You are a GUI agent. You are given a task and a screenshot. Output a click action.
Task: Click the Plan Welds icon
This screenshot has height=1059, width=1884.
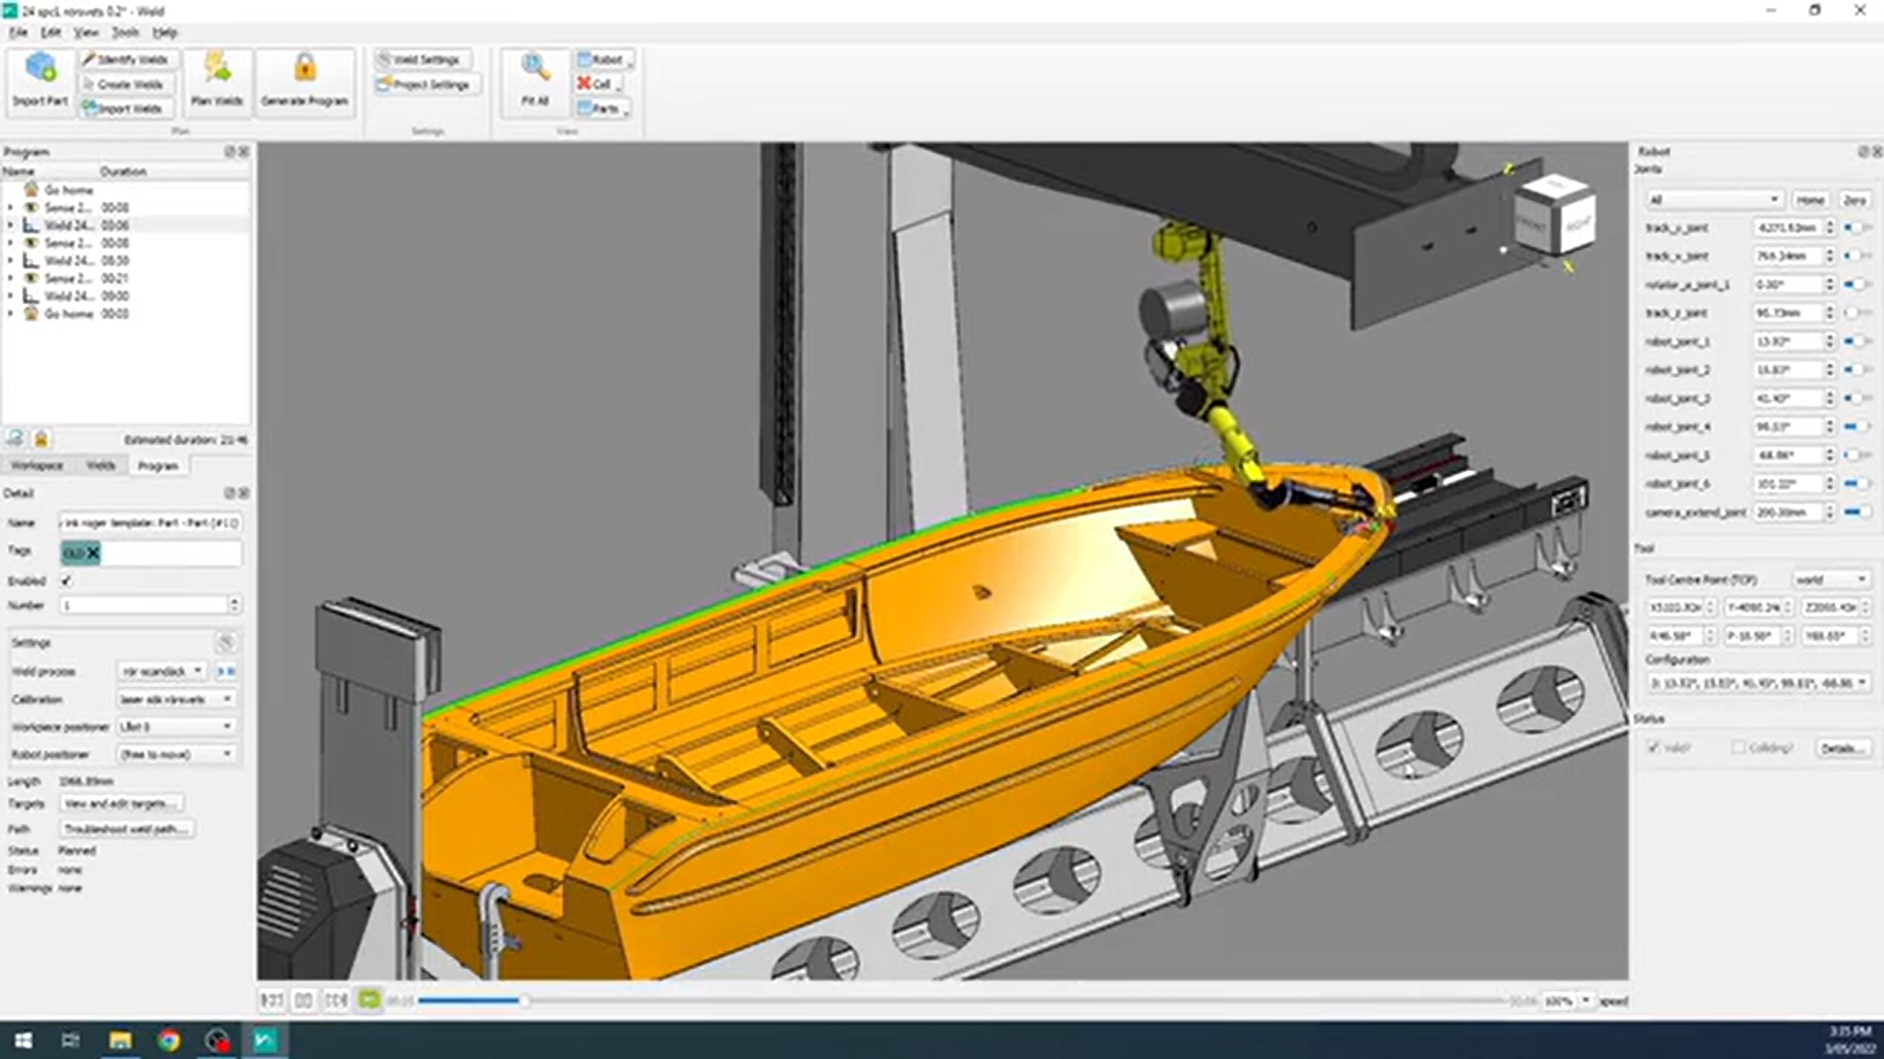[216, 69]
